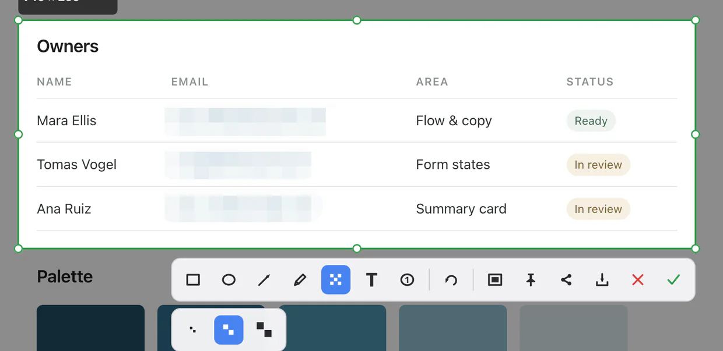Click the Form states cell
The width and height of the screenshot is (723, 351).
pos(453,165)
